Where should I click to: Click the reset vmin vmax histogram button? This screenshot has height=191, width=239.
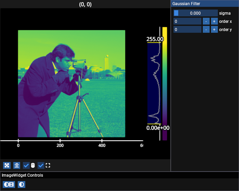(x=9, y=185)
